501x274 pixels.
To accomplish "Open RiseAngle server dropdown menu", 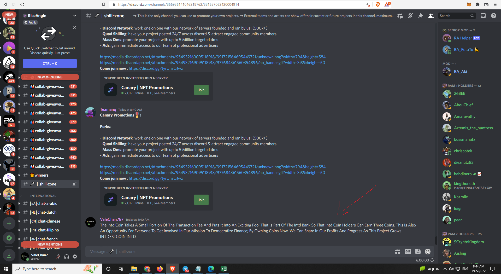I will click(75, 16).
